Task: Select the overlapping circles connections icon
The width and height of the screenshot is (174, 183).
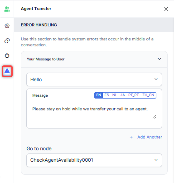Action: (7, 41)
